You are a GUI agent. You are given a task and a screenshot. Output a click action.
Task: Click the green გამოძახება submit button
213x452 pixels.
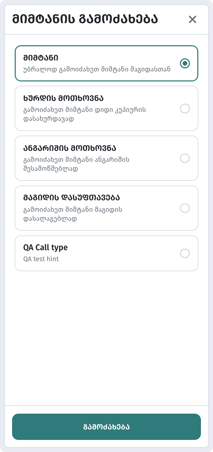(x=106, y=427)
